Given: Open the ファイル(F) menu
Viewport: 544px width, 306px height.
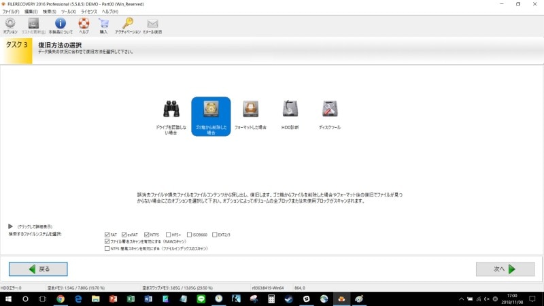Looking at the screenshot, I should [11, 12].
